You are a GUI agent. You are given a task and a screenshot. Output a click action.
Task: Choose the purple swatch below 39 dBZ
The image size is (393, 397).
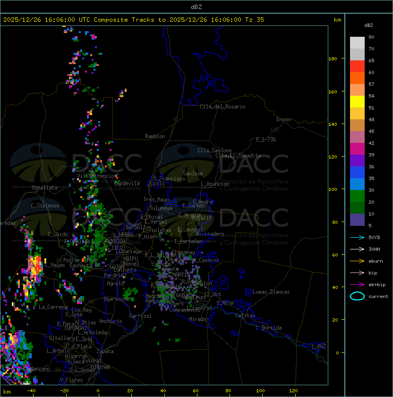click(x=357, y=160)
